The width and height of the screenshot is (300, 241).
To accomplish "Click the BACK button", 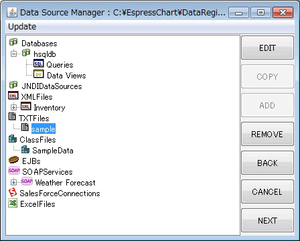I will (x=267, y=163).
